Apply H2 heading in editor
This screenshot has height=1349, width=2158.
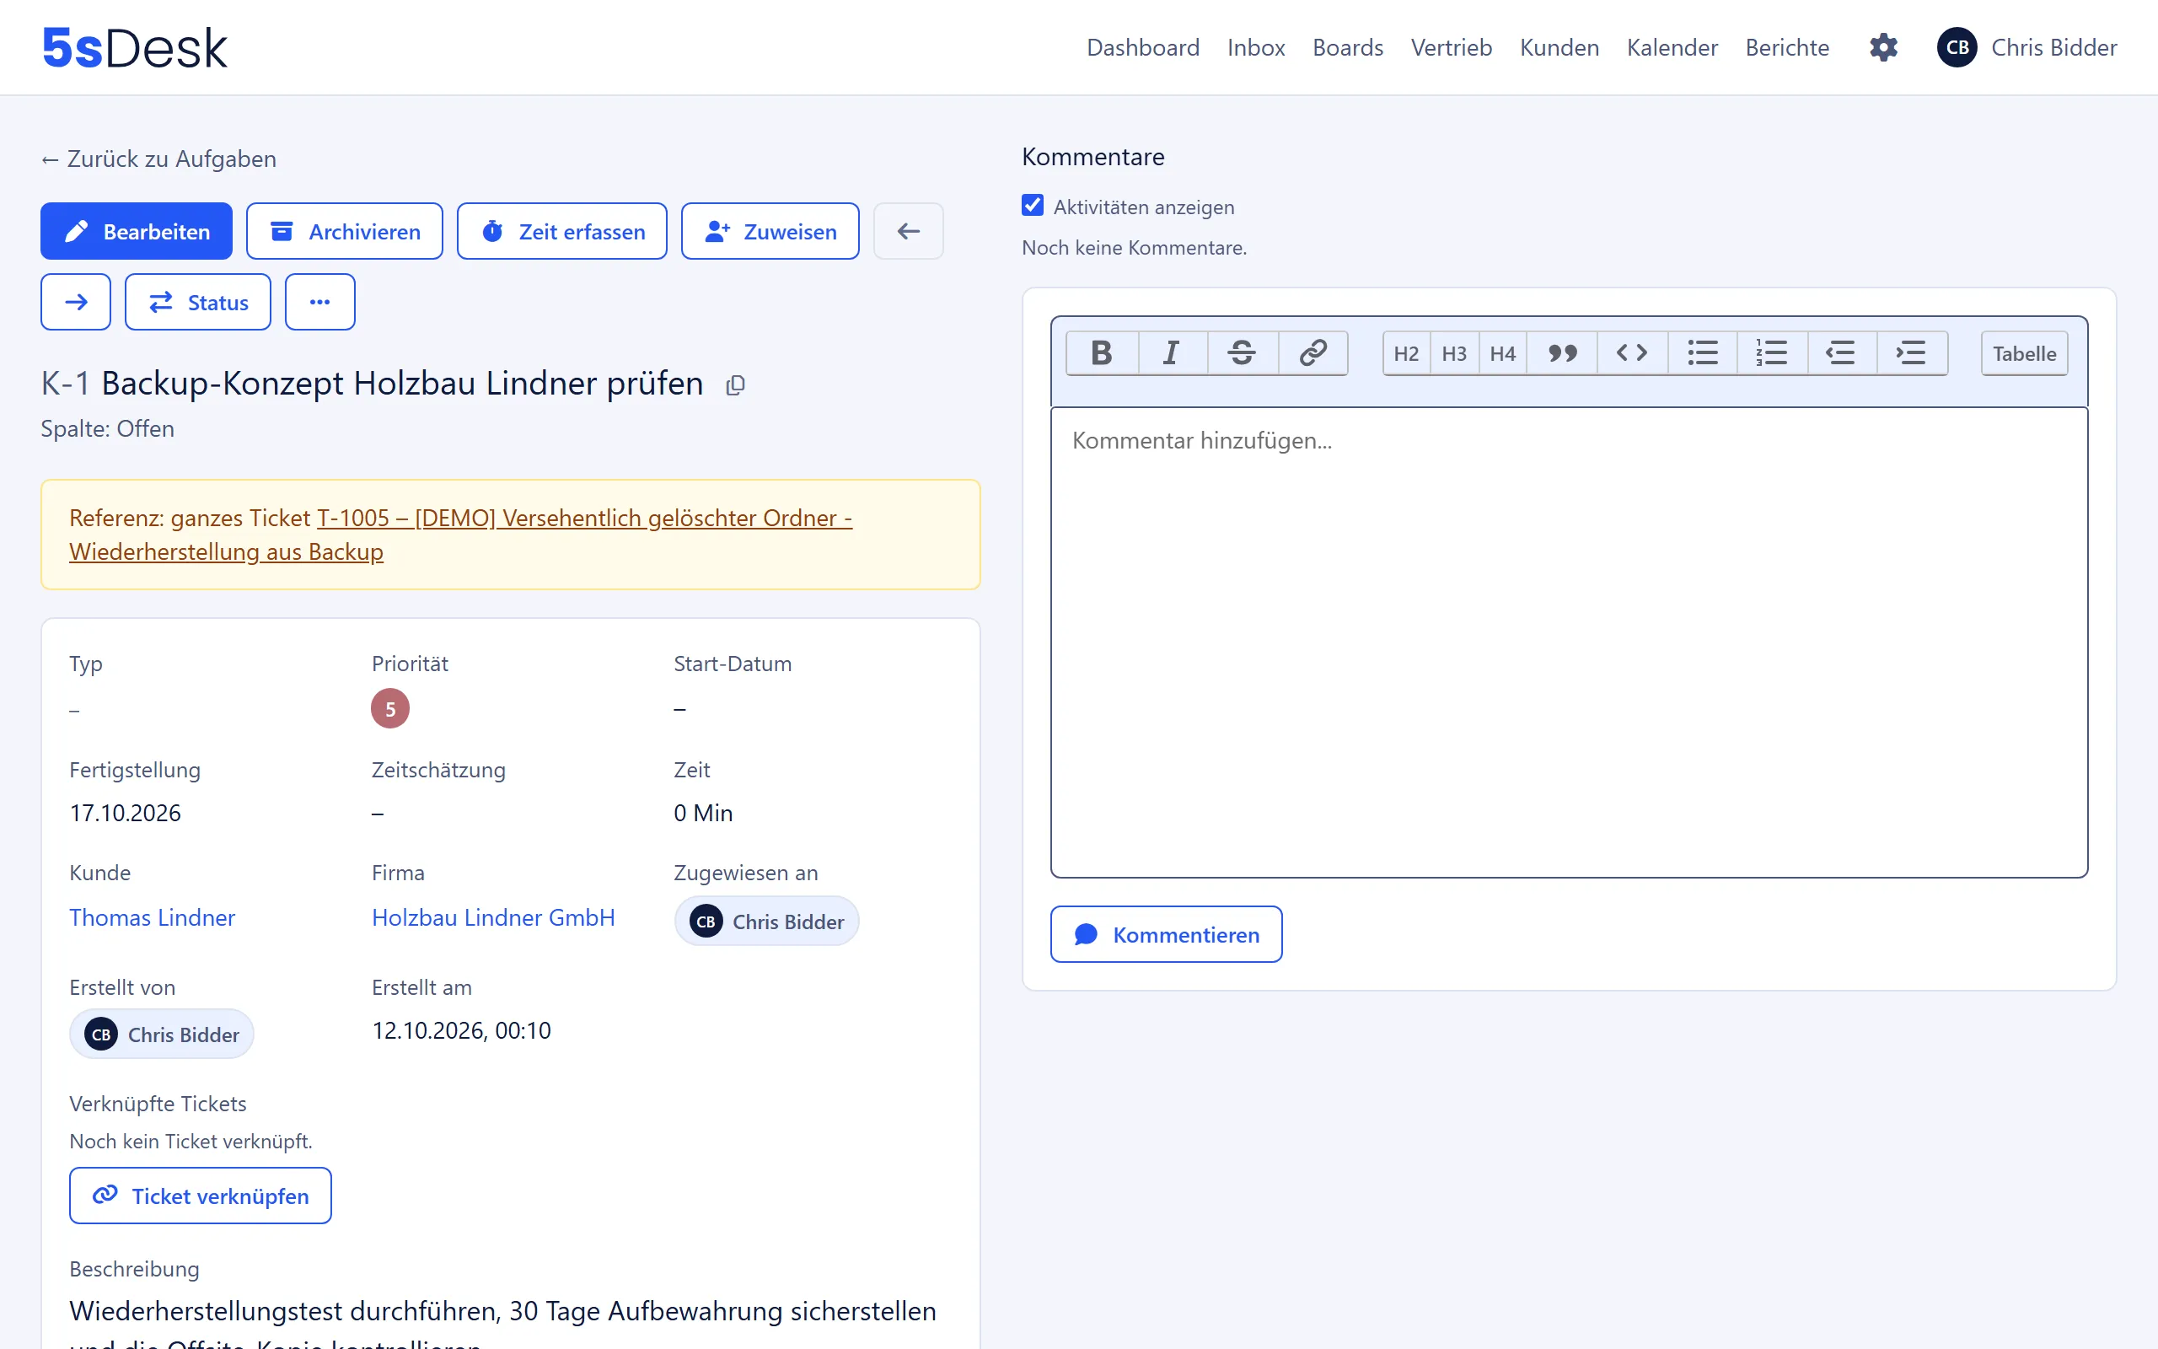tap(1406, 353)
